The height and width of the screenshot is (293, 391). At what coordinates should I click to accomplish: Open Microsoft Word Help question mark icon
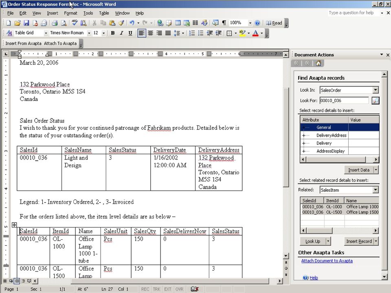[257, 23]
